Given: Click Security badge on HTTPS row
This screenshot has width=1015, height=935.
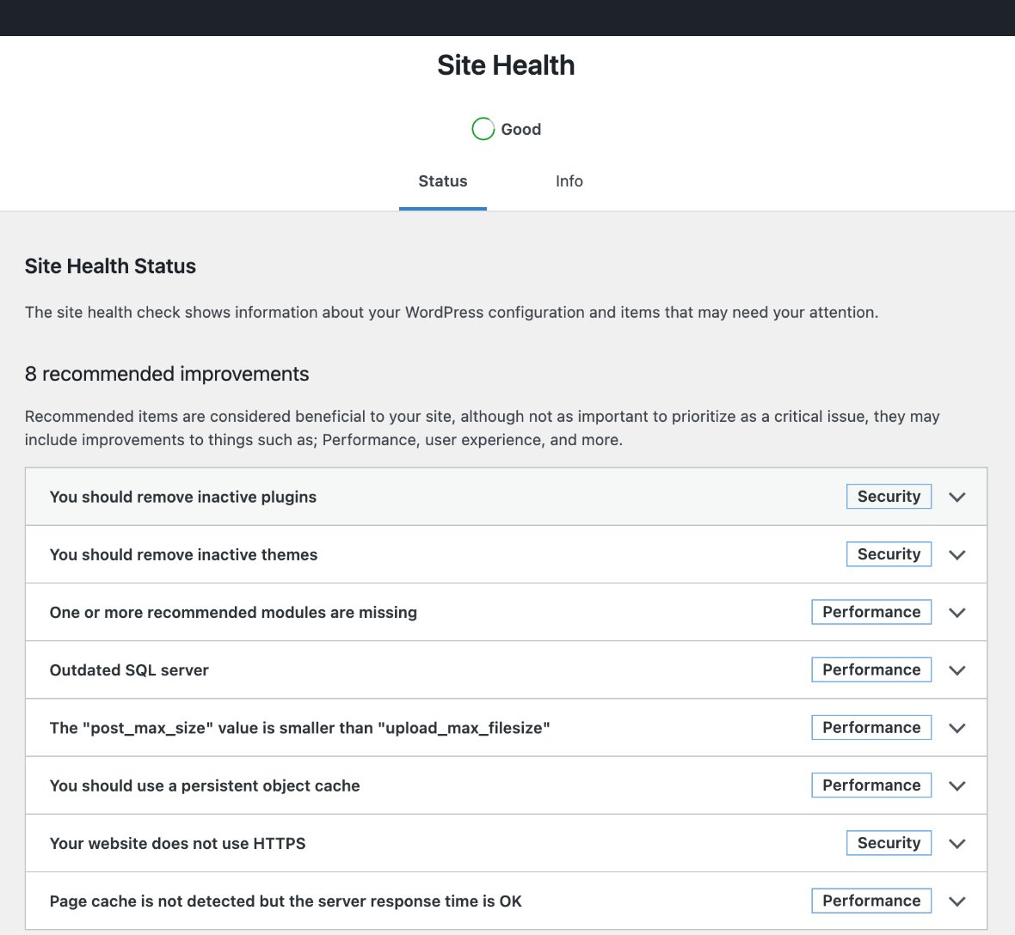Looking at the screenshot, I should pyautogui.click(x=889, y=843).
